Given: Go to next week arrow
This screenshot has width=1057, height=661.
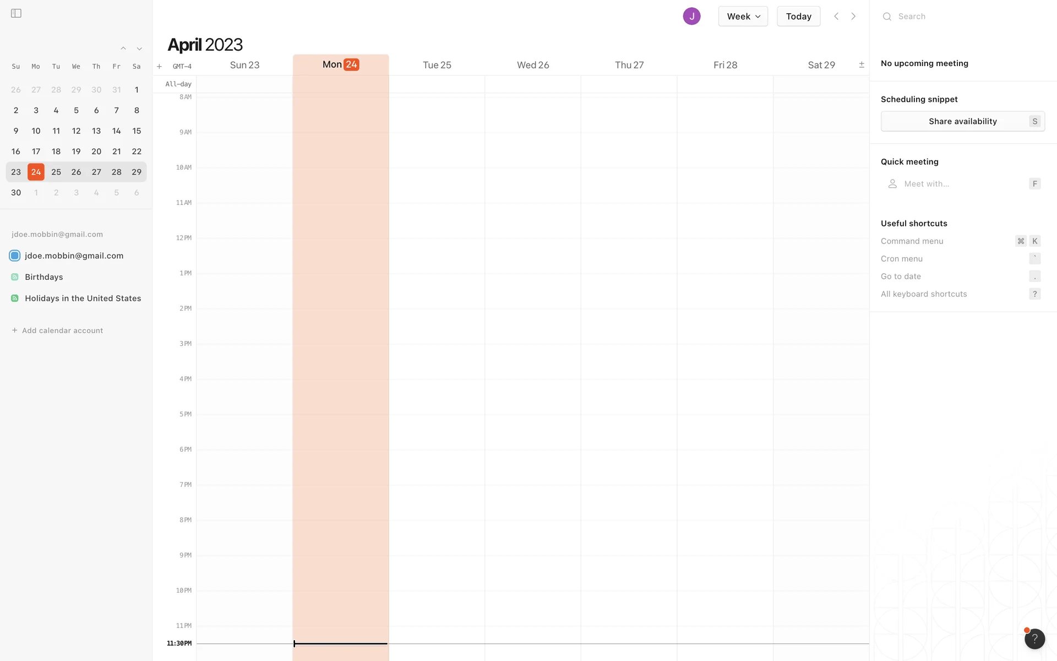Looking at the screenshot, I should [x=853, y=17].
